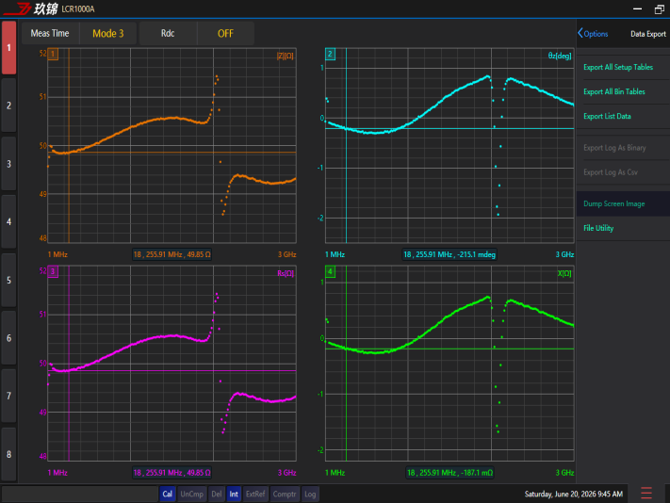Click the Rdc label
Screen dimensions: 670x503
pos(168,33)
